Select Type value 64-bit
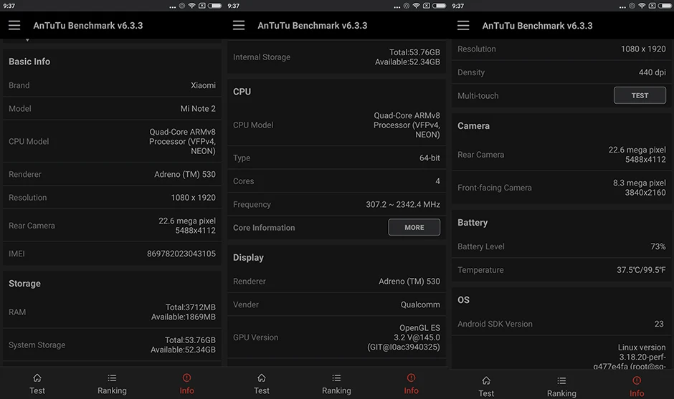Screen dimensions: 674x399 click(429, 158)
